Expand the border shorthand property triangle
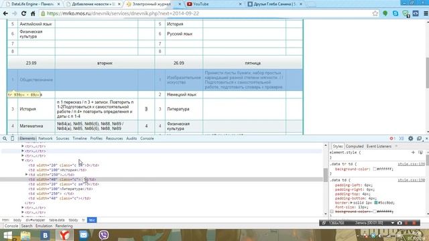429x241 pixels. coord(351,203)
